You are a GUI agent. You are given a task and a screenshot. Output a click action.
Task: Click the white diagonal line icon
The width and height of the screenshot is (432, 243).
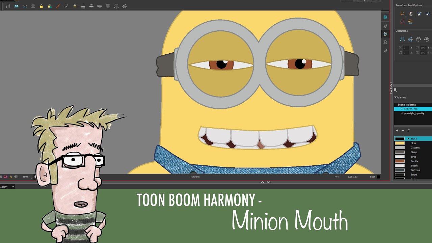pos(66,6)
